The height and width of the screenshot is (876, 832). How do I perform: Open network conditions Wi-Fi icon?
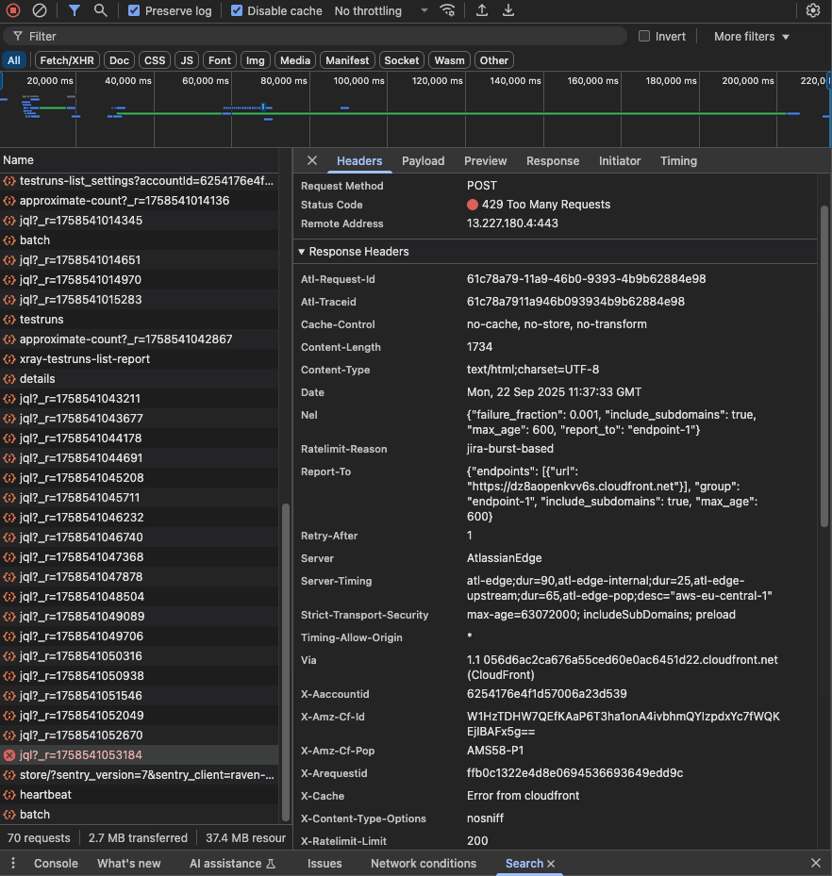448,10
